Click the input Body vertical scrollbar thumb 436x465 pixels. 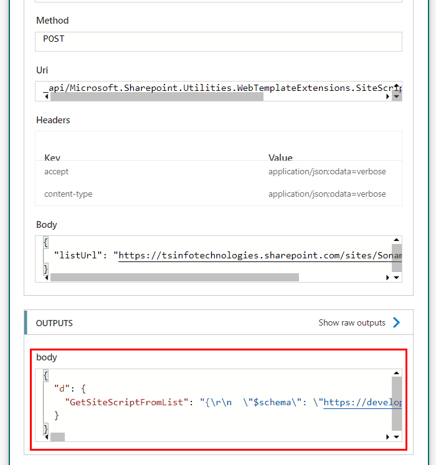[397, 258]
